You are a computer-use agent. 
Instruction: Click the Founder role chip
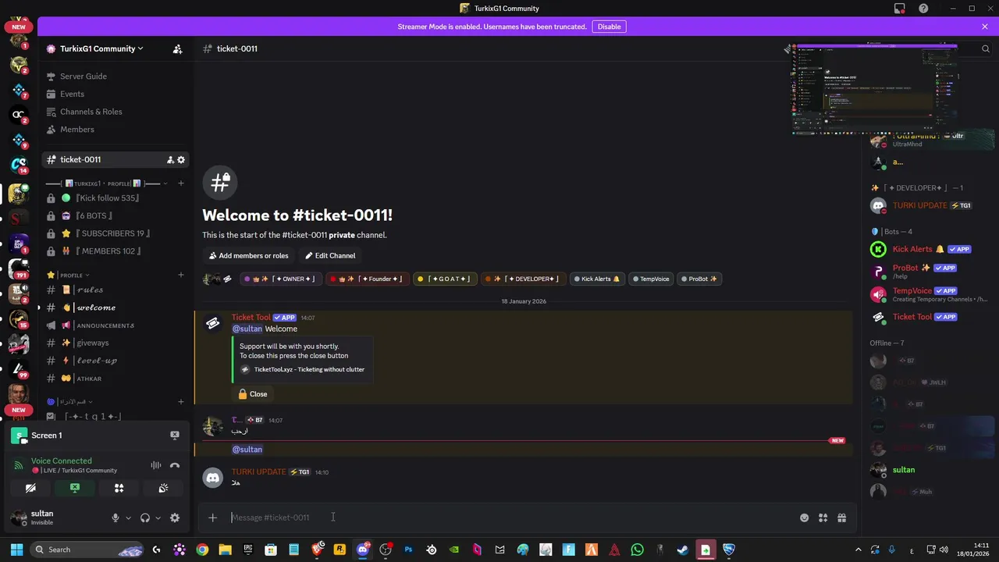click(x=367, y=279)
